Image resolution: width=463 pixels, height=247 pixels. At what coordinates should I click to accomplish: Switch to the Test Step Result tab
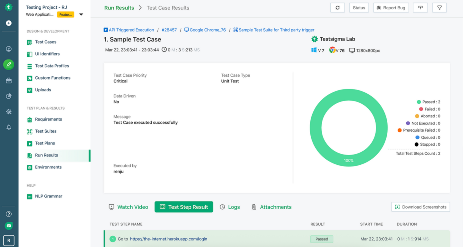(184, 207)
